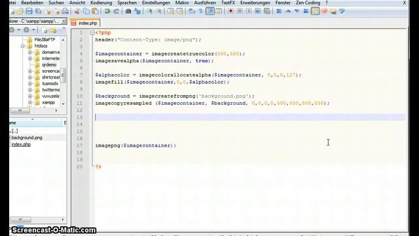The width and height of the screenshot is (419, 236).
Task: Expand the internete folder node
Action: [30, 58]
